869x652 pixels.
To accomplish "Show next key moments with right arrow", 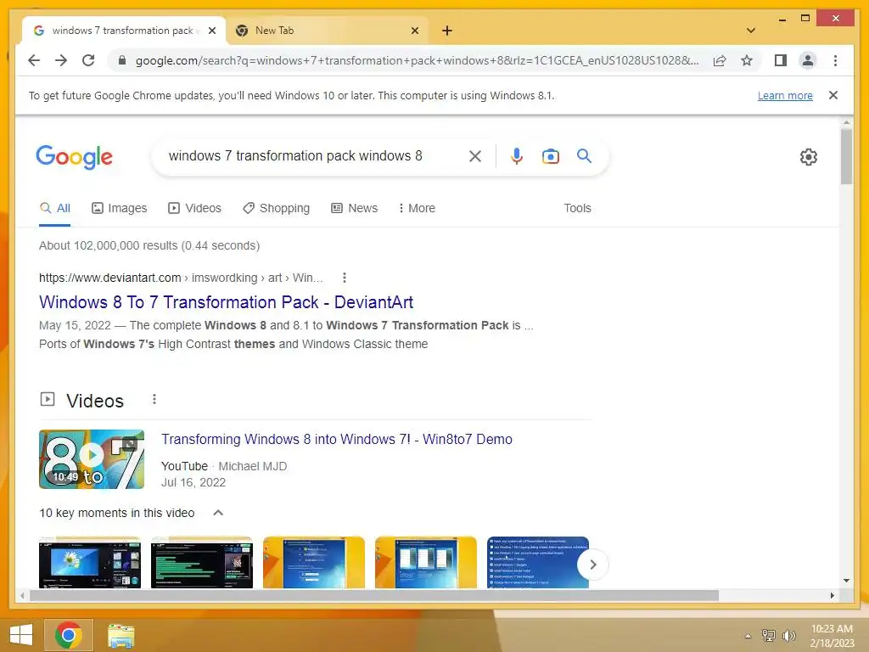I will click(592, 565).
